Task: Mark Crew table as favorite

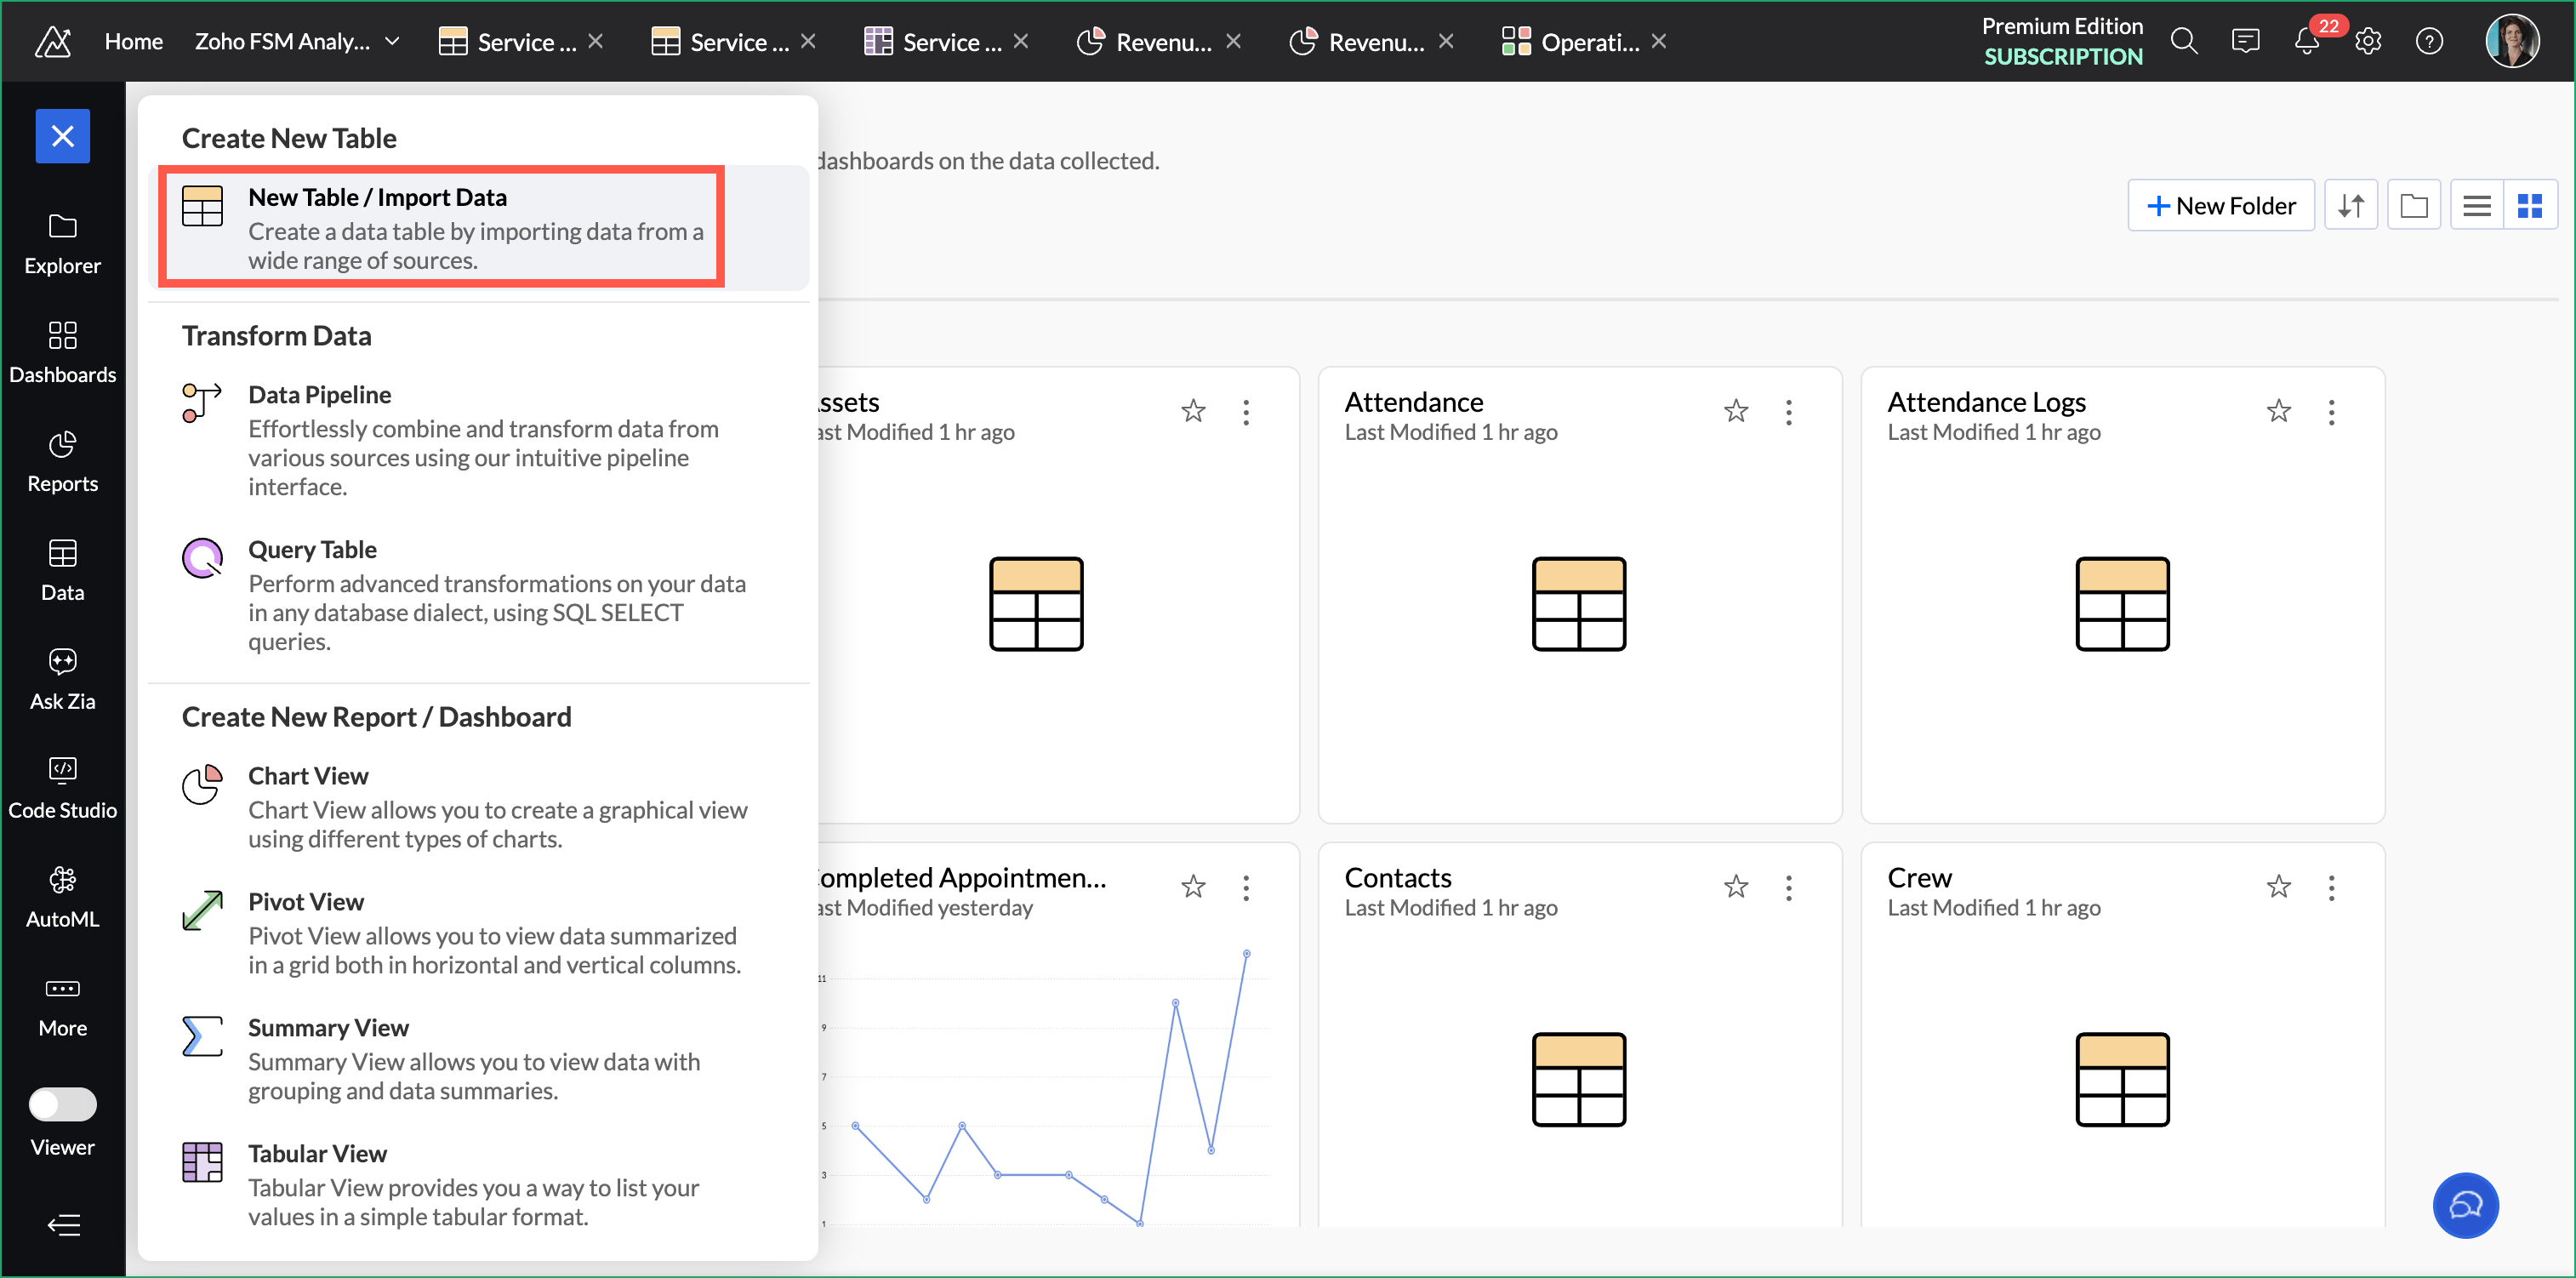Action: pos(2278,886)
